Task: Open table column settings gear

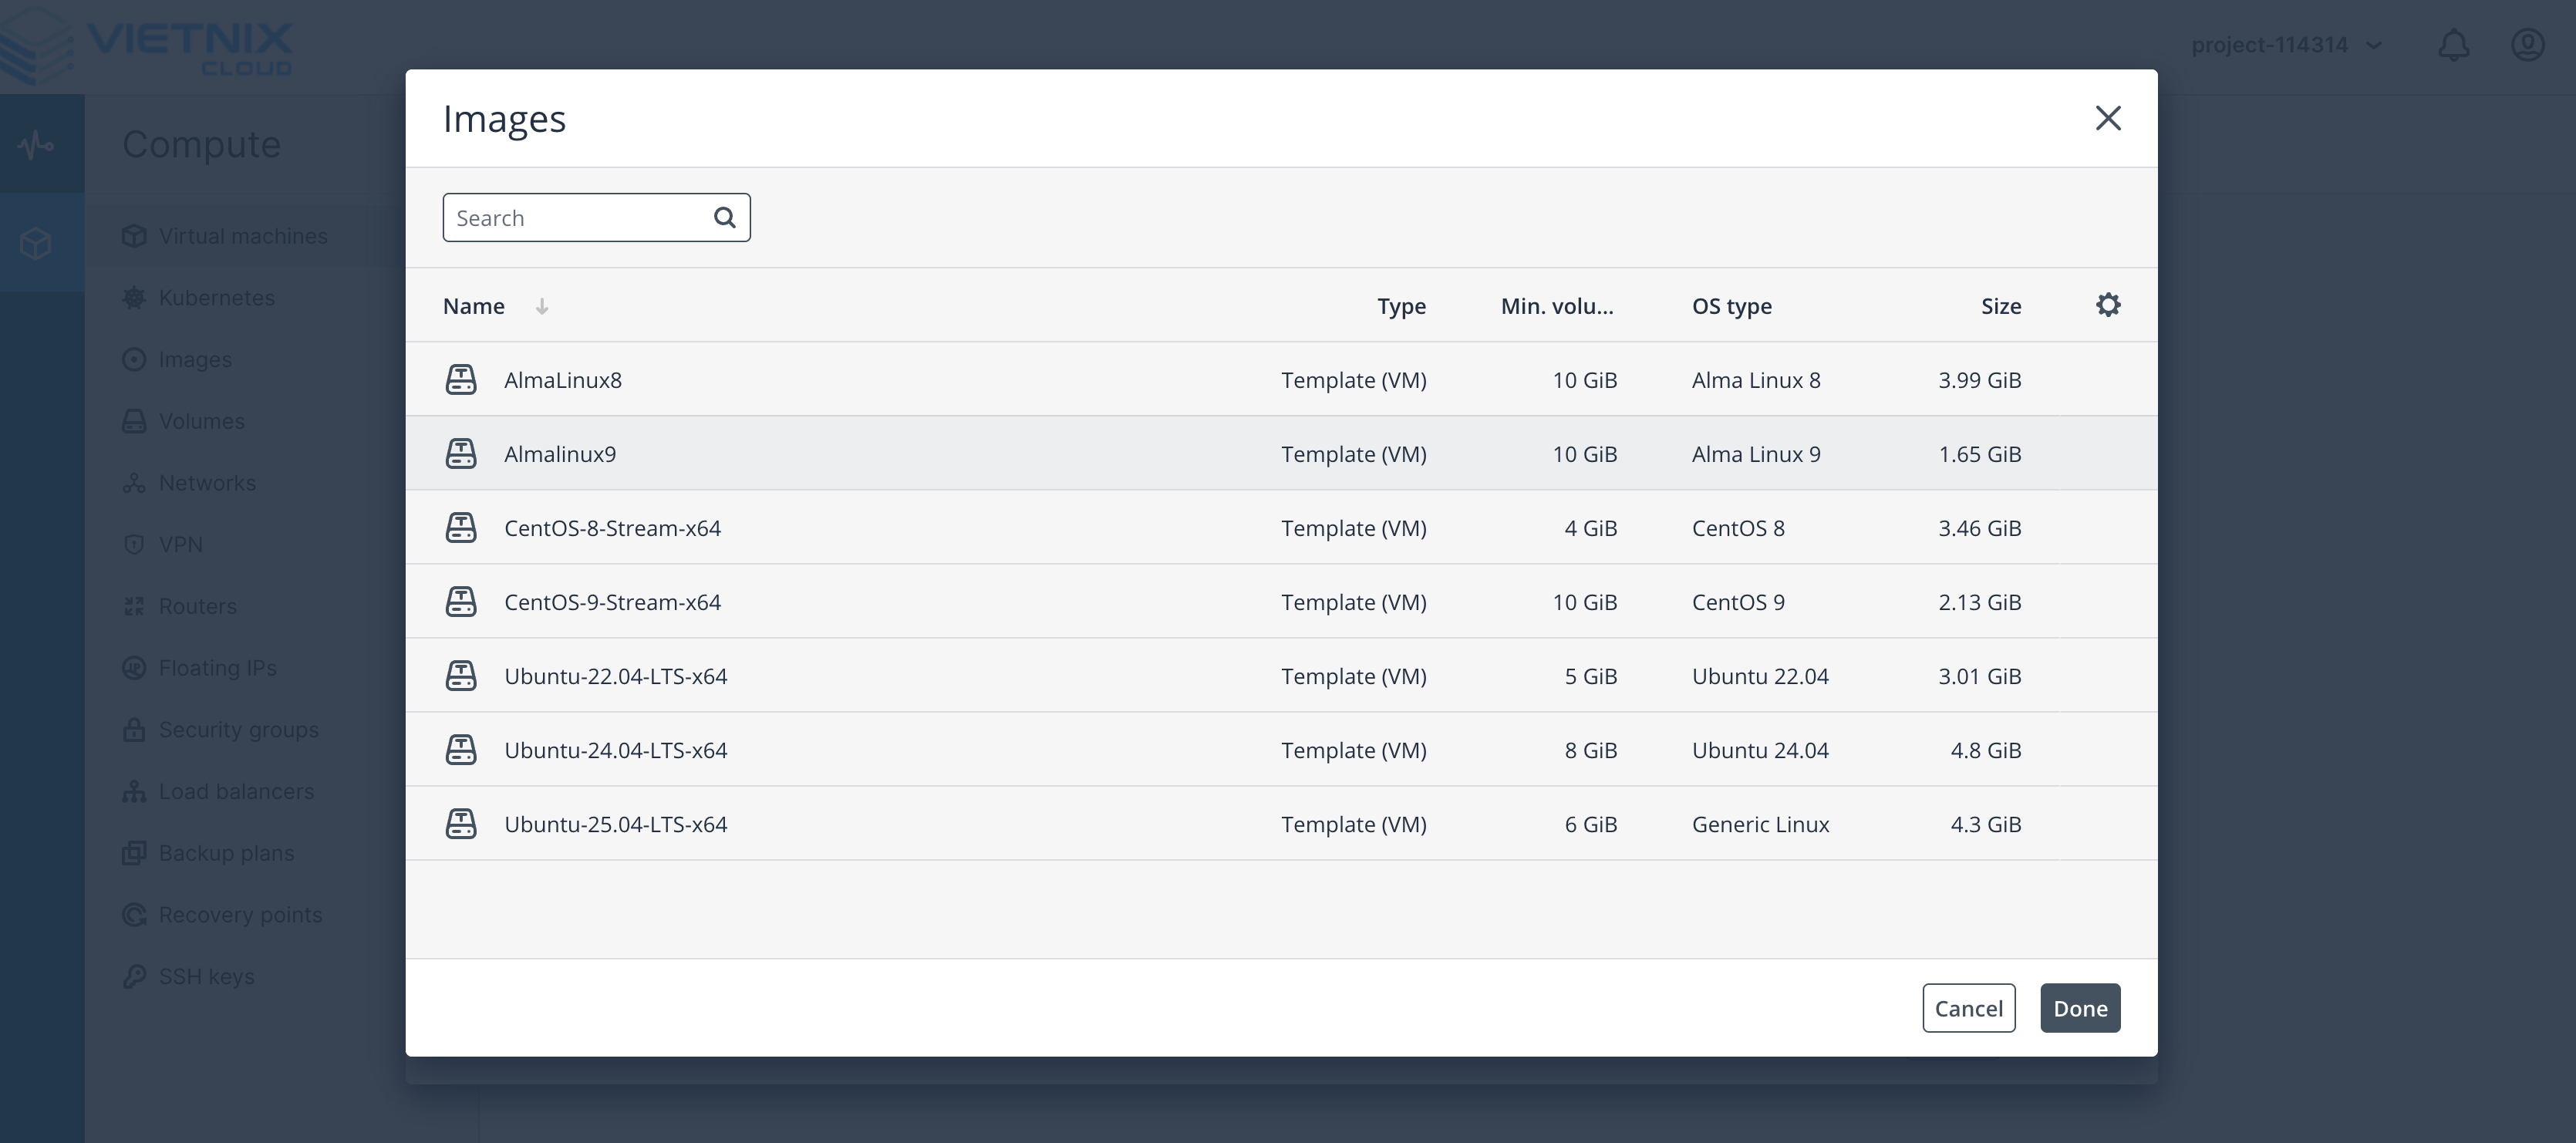Action: (x=2108, y=305)
